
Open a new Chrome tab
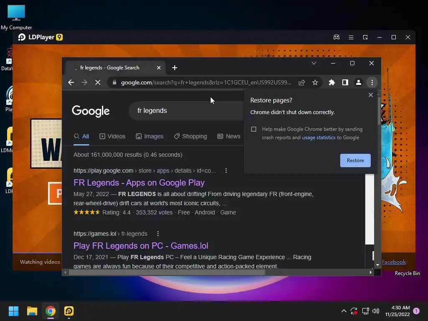point(175,68)
